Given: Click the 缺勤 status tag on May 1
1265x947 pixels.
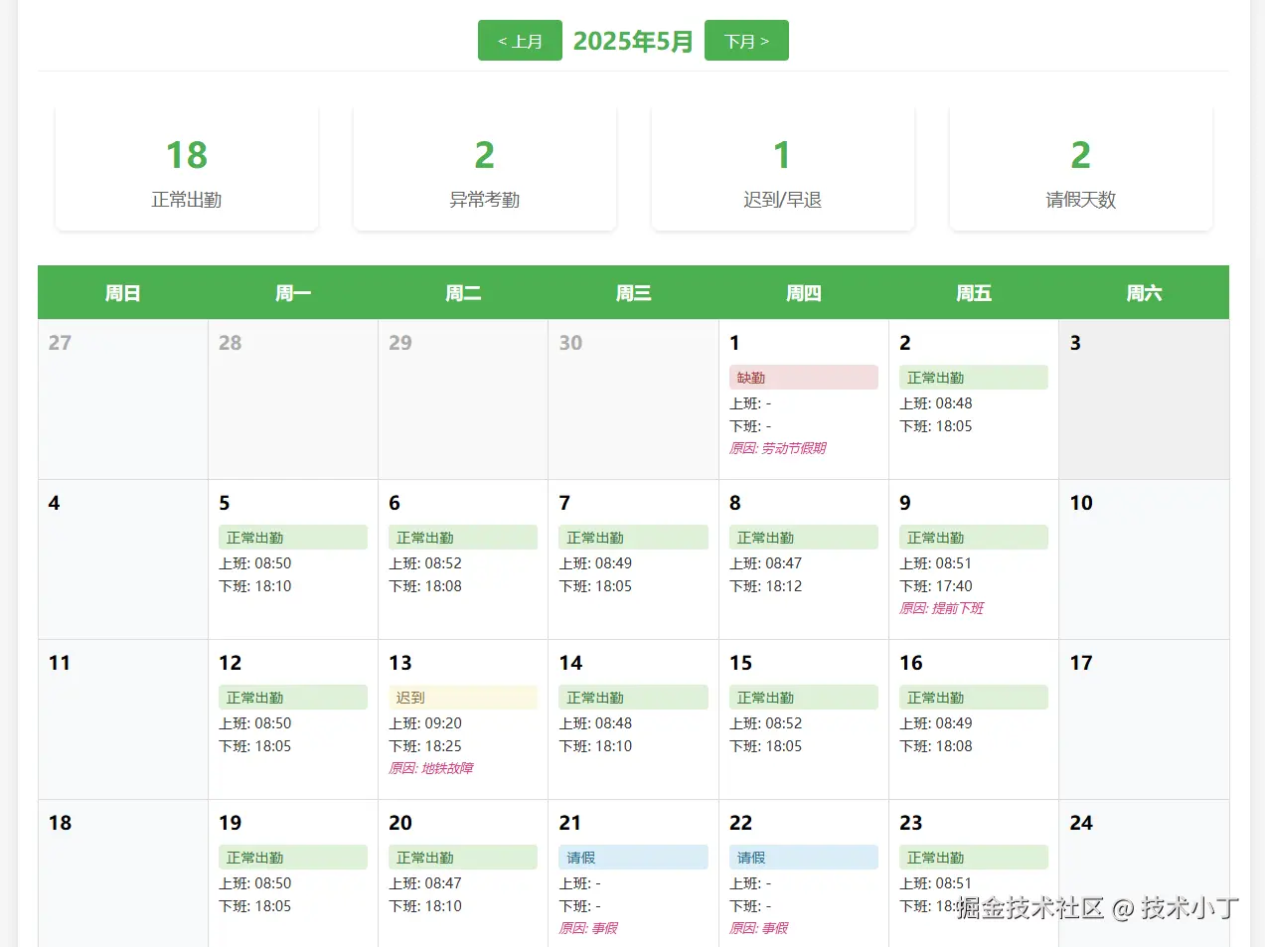Looking at the screenshot, I should coord(803,378).
